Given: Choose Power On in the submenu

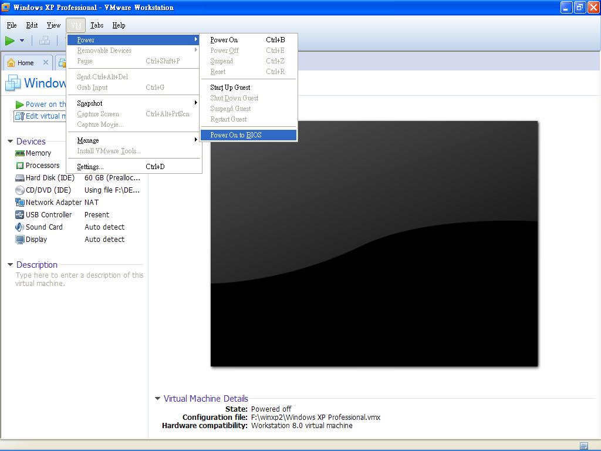Looking at the screenshot, I should point(248,40).
